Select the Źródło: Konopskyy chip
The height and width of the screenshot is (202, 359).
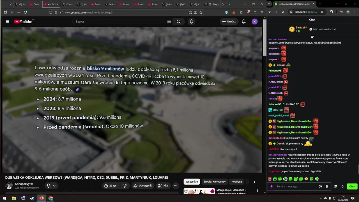click(215, 182)
